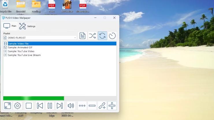This screenshot has height=120, width=214.
Task: Remove selected item with minus button
Action: tap(92, 106)
